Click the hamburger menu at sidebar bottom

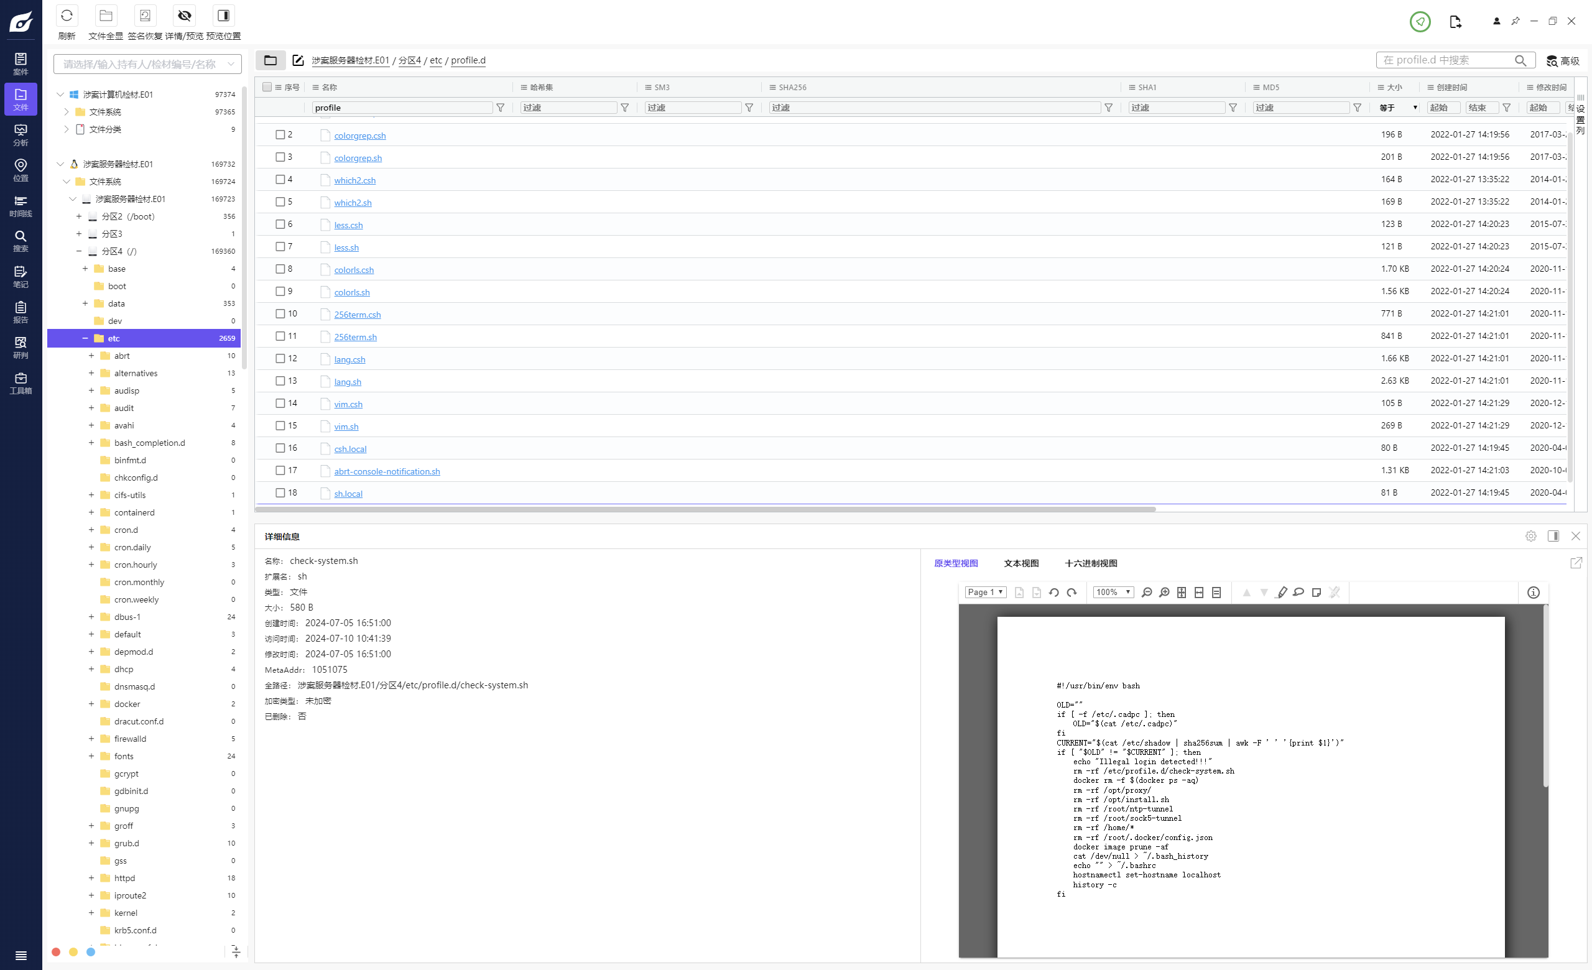21,955
